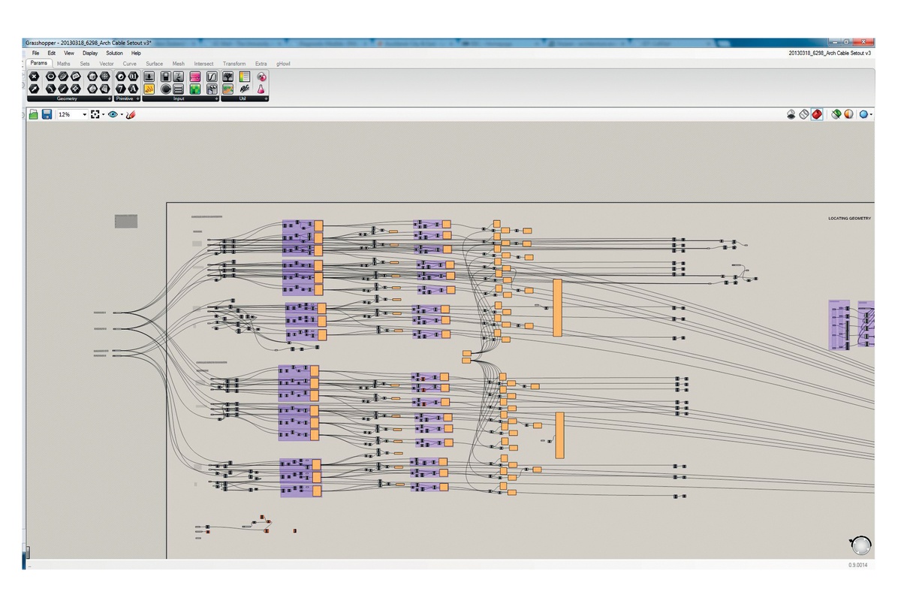Select the Vector parameter arrow icon
Viewport: 901px width, 601px height.
pyautogui.click(x=35, y=89)
